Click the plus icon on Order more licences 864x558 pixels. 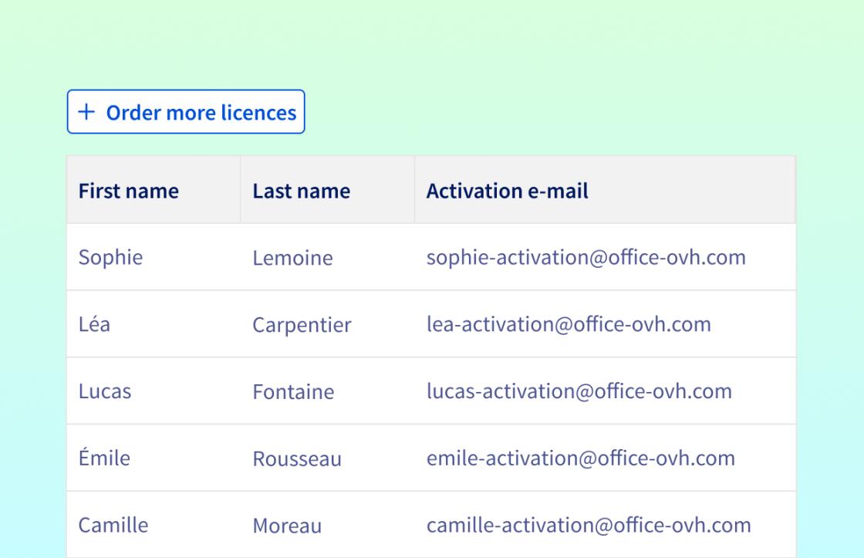tap(87, 113)
